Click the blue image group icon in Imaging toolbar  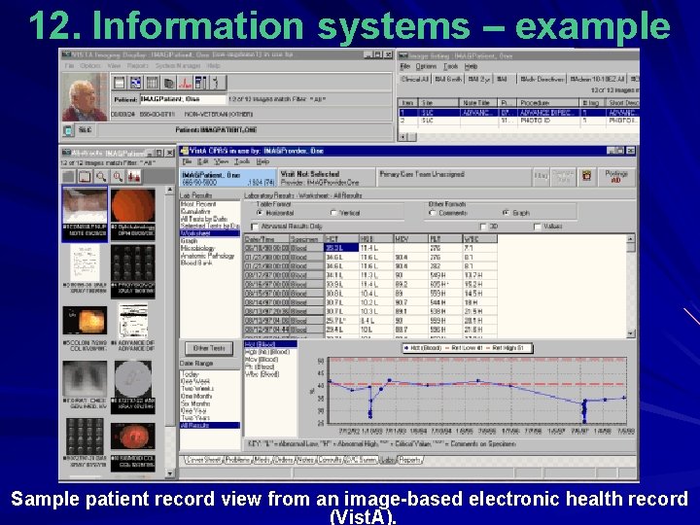[136, 82]
